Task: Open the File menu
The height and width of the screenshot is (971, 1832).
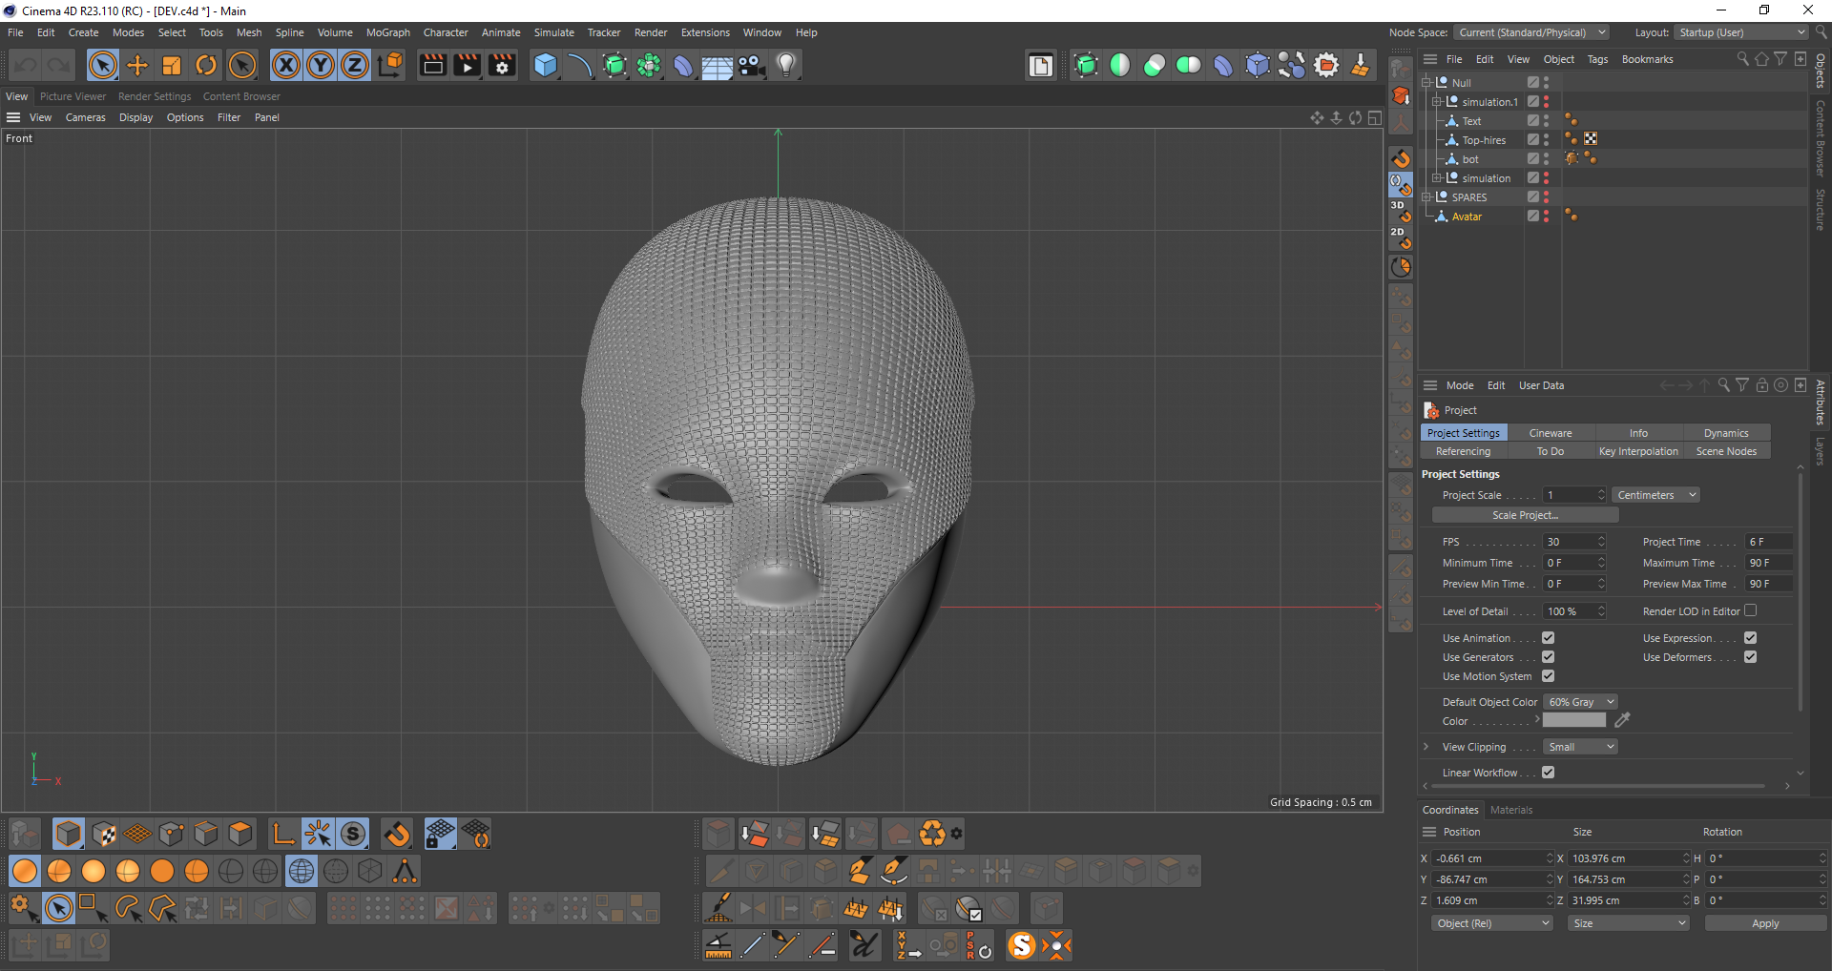Action: [15, 32]
